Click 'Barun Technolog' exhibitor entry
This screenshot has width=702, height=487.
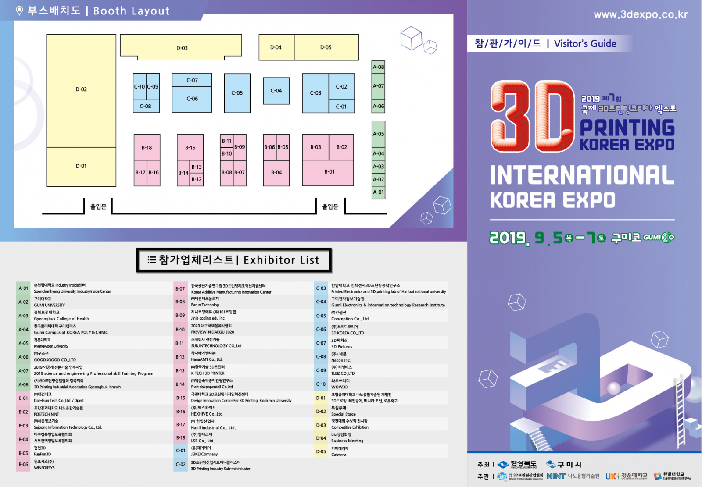(x=205, y=305)
